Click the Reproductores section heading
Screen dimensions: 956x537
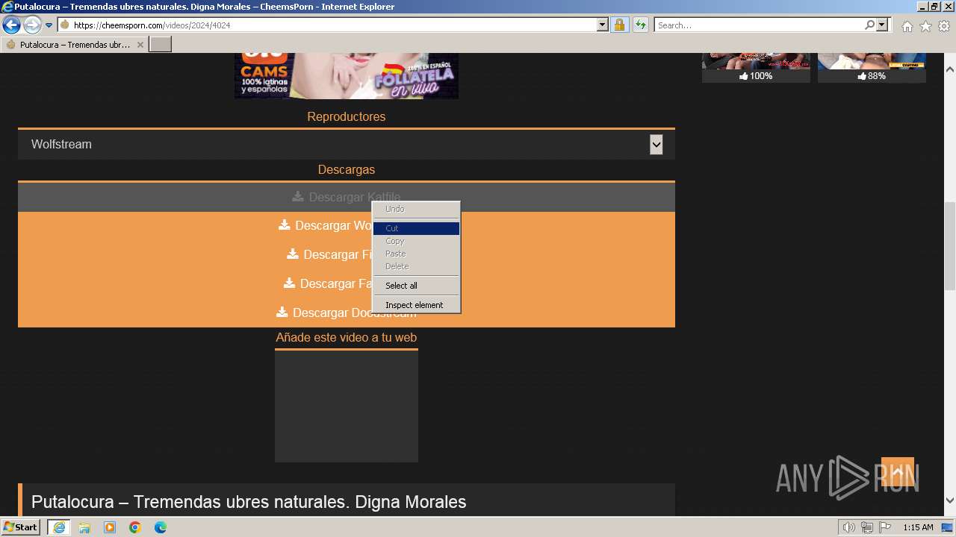(x=347, y=117)
